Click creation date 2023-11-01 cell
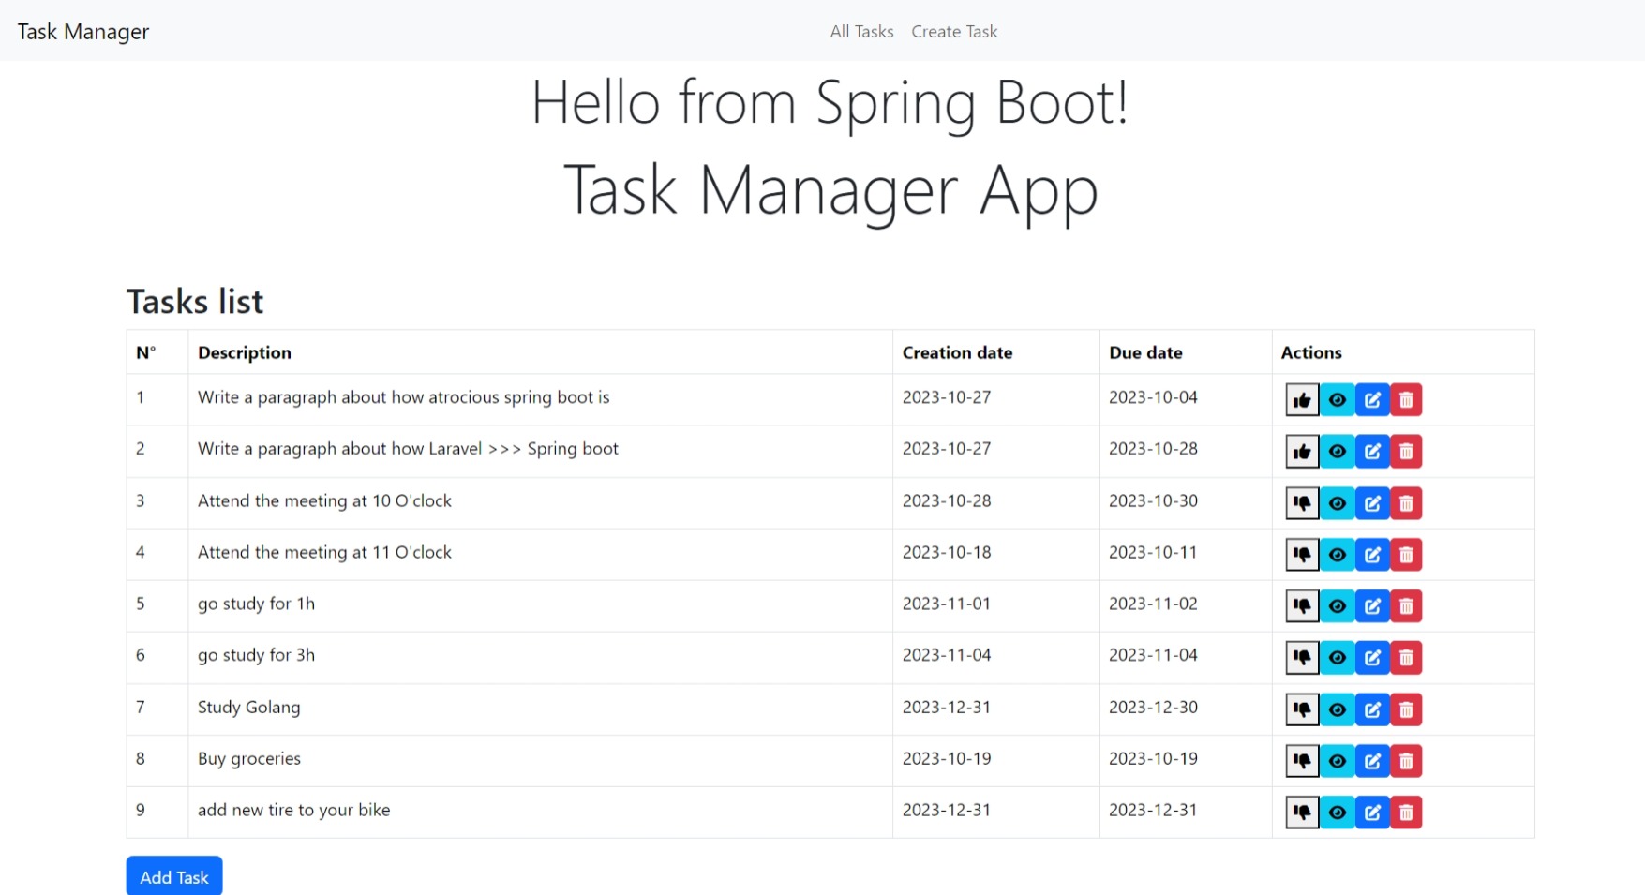 [996, 605]
